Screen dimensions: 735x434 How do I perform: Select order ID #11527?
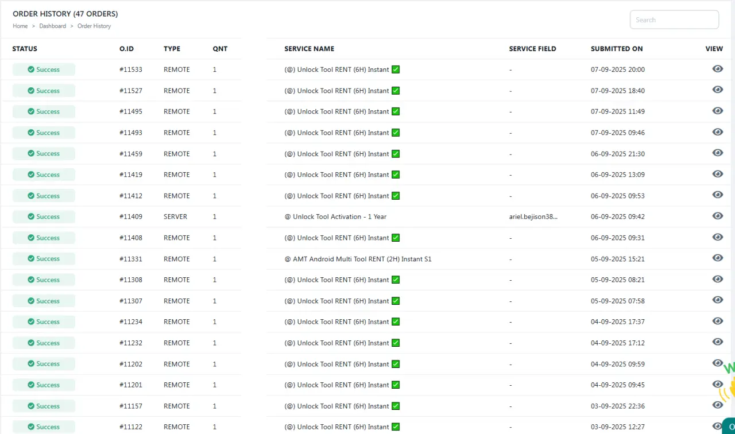[131, 91]
